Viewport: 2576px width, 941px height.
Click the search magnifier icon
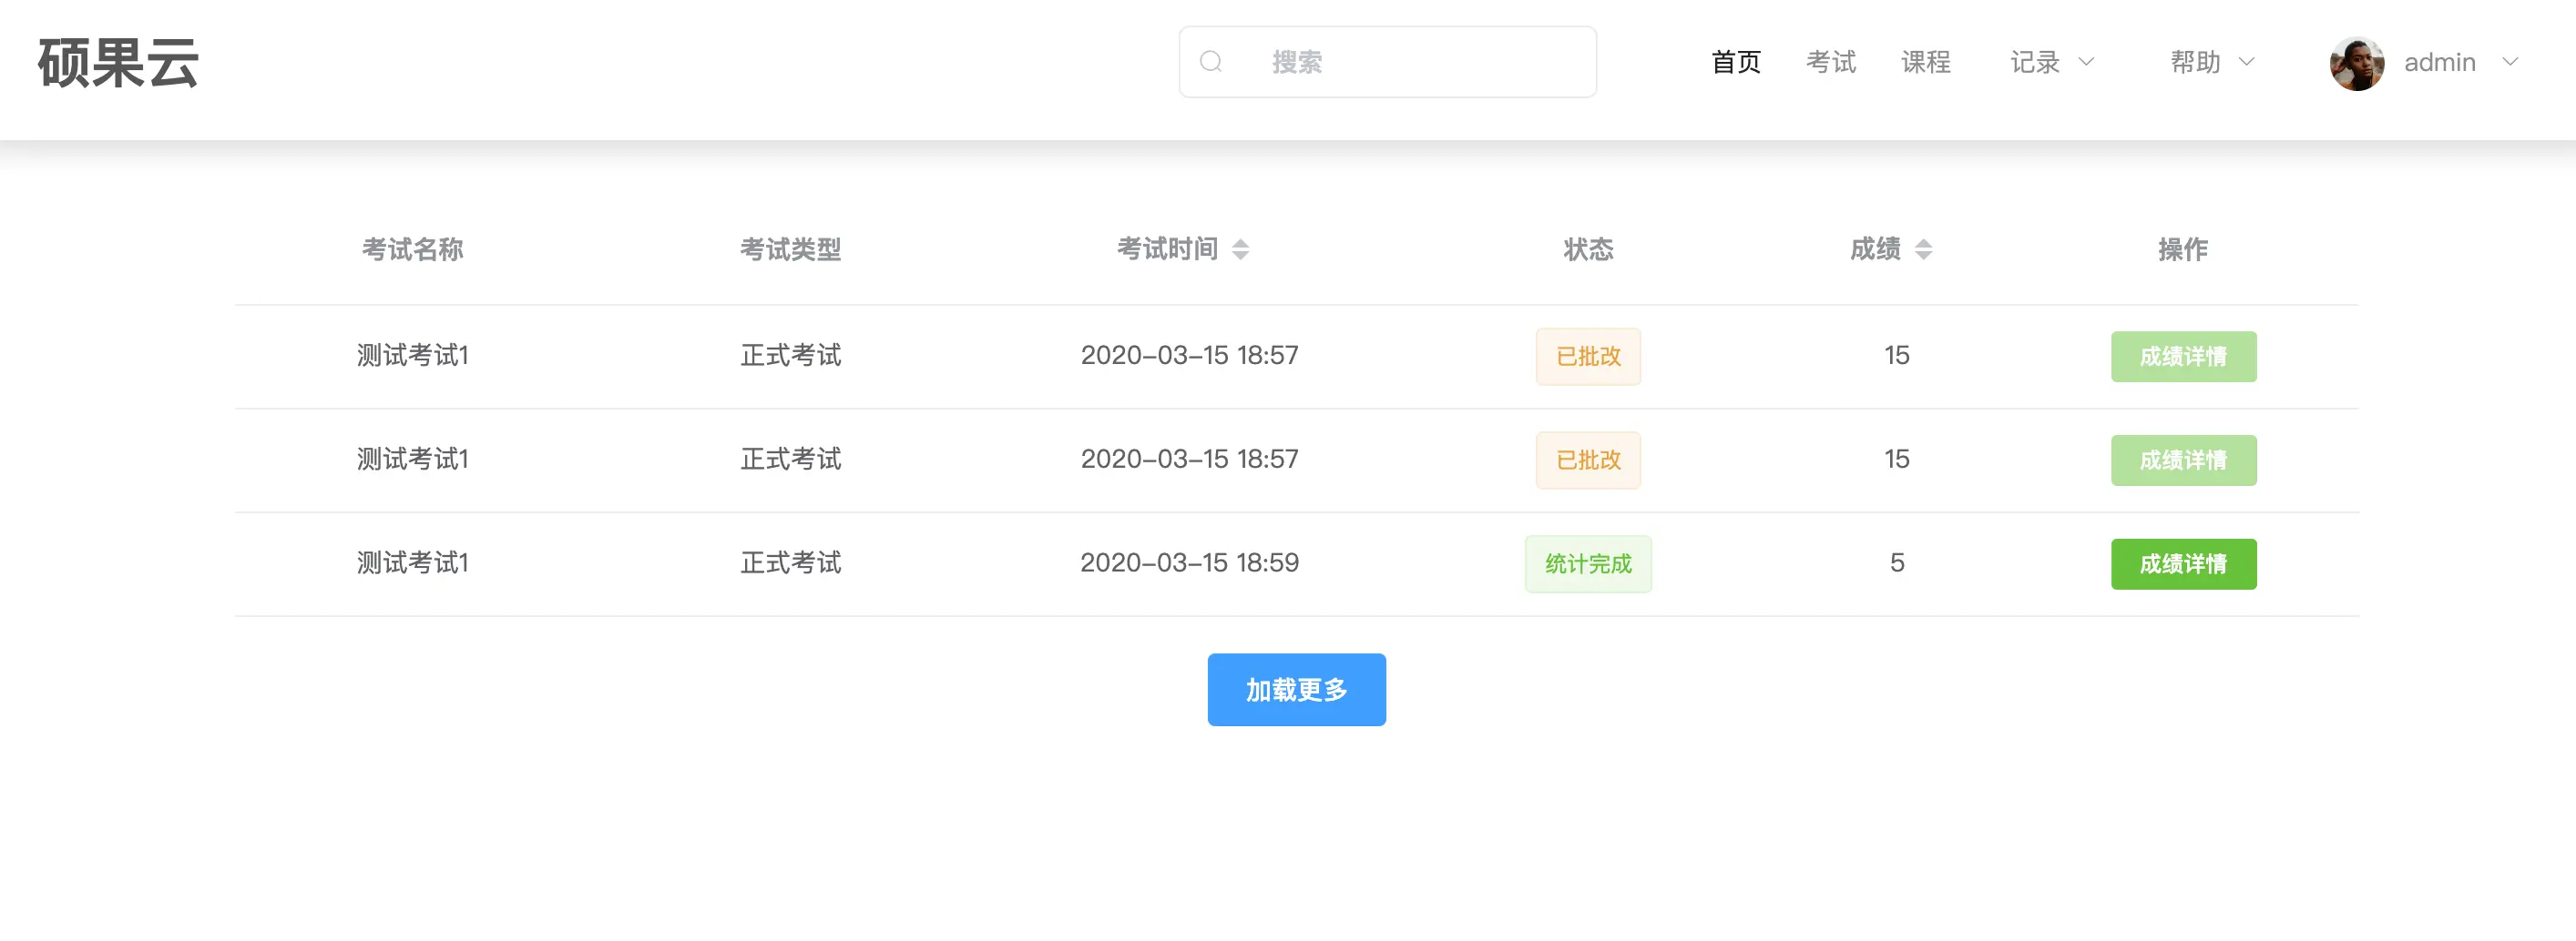(1212, 61)
